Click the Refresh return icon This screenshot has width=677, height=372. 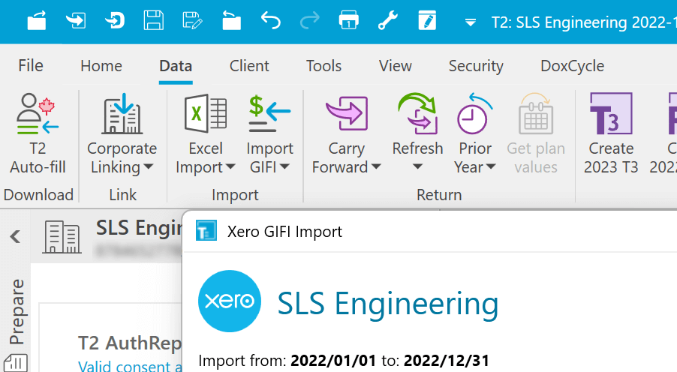pyautogui.click(x=417, y=113)
